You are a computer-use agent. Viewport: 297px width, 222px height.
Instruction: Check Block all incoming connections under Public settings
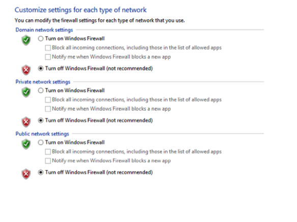[48, 151]
